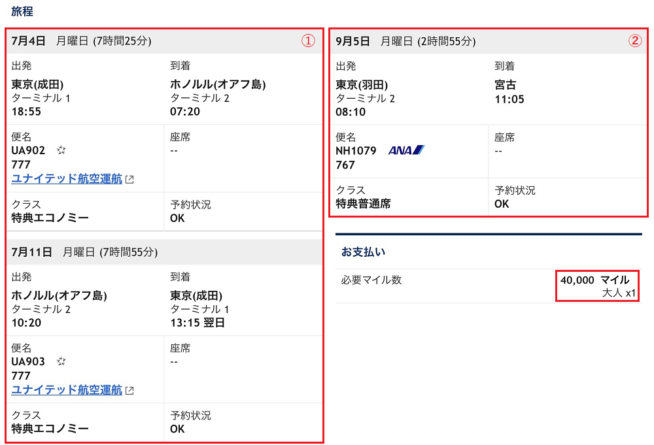Select the 7月11日 月曜日 segment header
Viewport: 654px width, 445px height.
coord(84,252)
